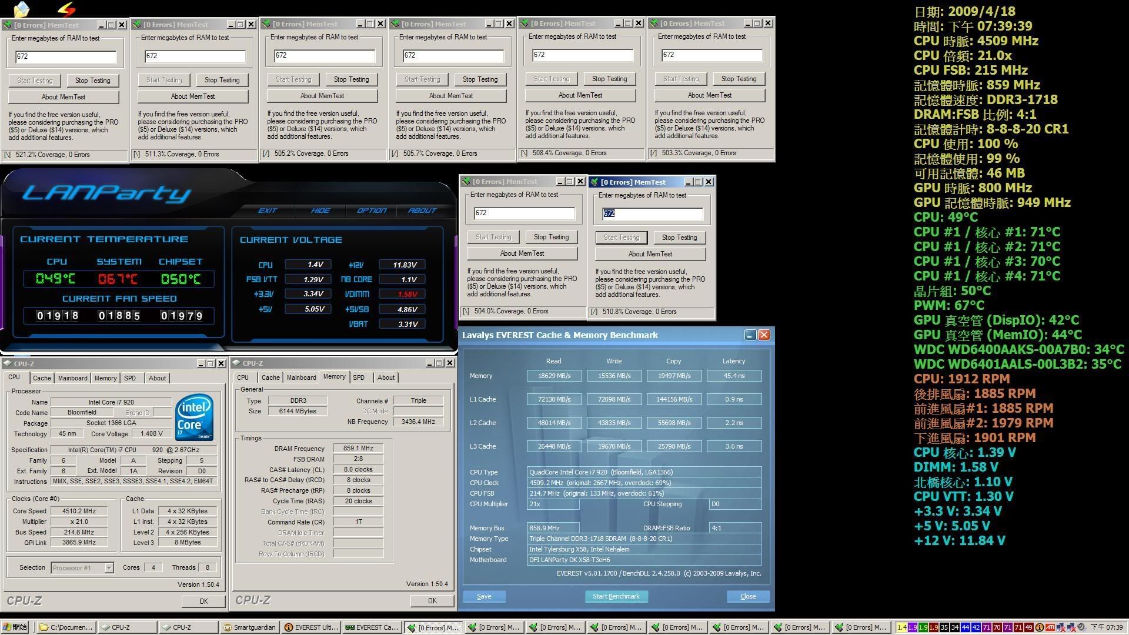This screenshot has height=635, width=1129.
Task: Click the EVEREST Ulti... taskbar button
Action: 311,627
